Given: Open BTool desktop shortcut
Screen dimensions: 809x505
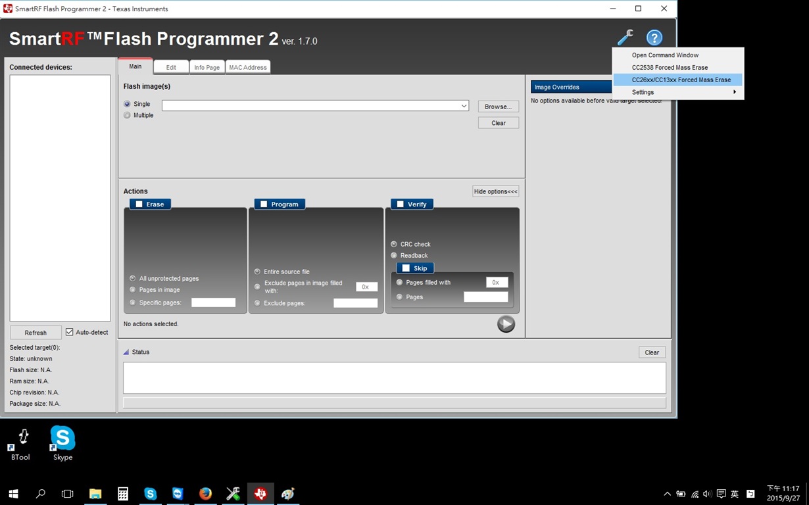Looking at the screenshot, I should coord(20,443).
